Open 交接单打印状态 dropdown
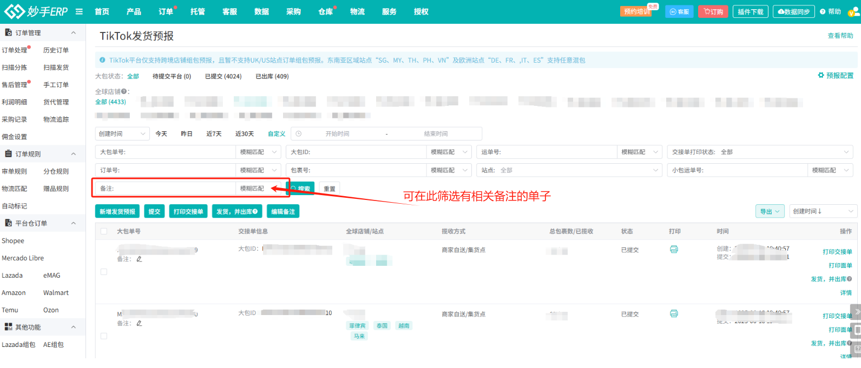Image resolution: width=861 pixels, height=368 pixels. [x=760, y=152]
